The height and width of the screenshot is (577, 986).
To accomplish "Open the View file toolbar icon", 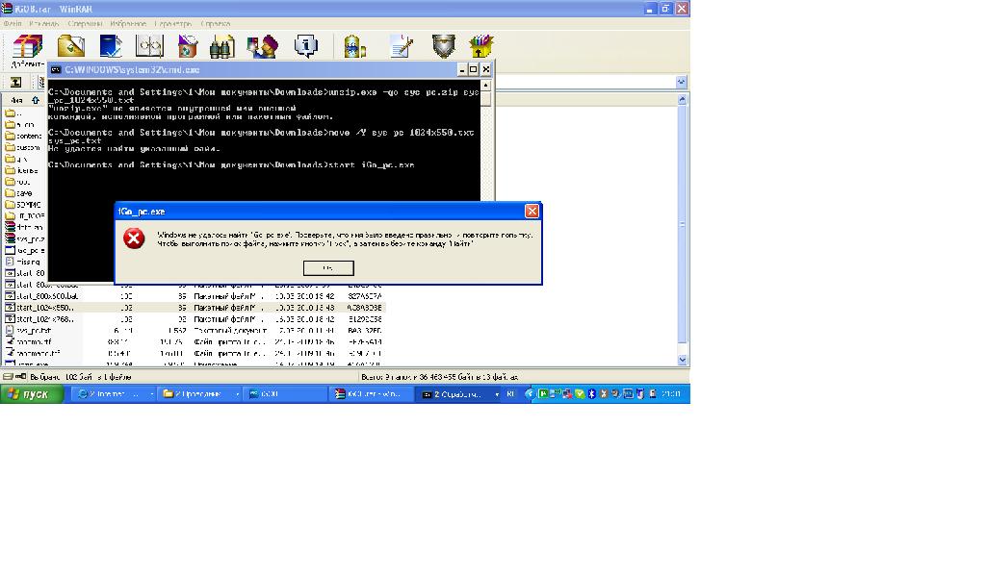I will click(x=149, y=46).
